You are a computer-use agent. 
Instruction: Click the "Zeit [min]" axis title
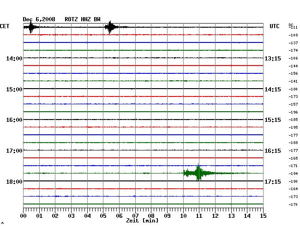(142, 221)
